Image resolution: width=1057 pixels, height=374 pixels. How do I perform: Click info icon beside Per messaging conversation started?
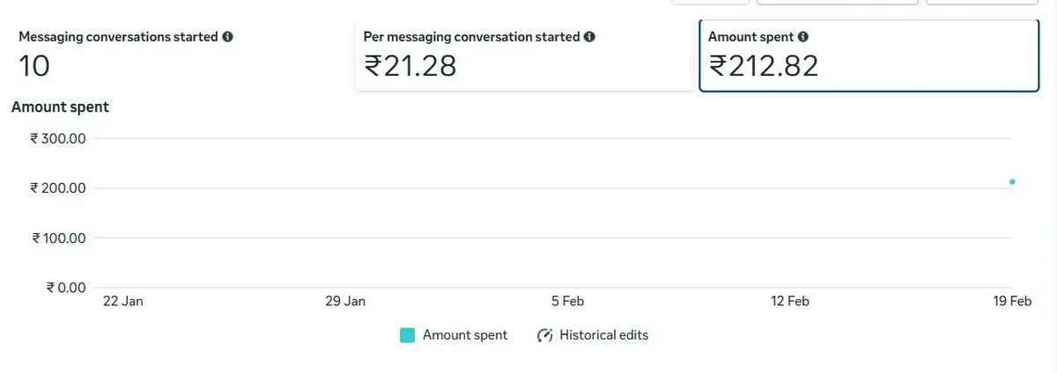[x=589, y=37]
